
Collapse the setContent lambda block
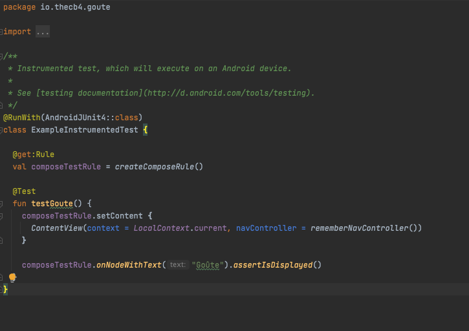point(1,216)
